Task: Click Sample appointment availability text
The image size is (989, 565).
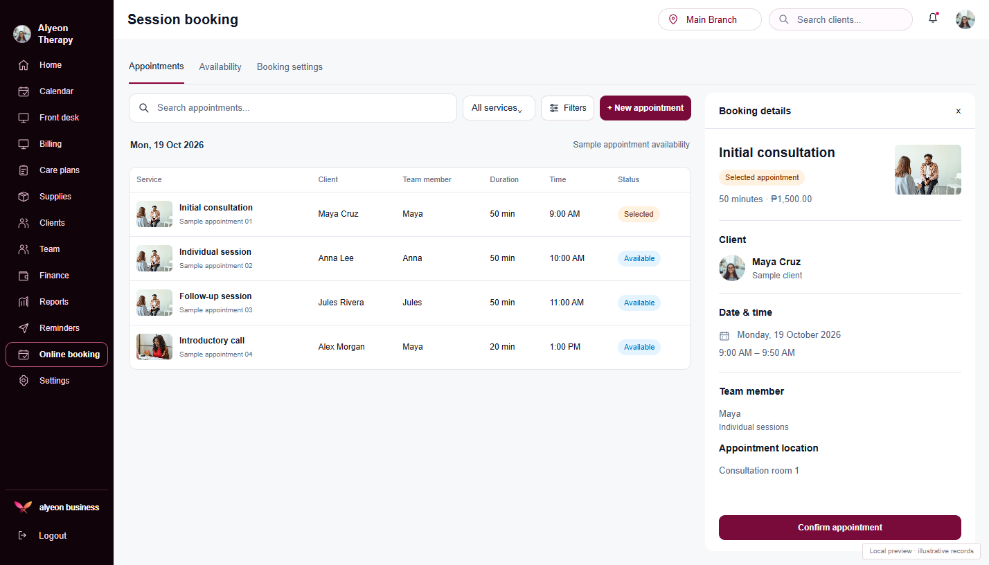Action: click(631, 145)
